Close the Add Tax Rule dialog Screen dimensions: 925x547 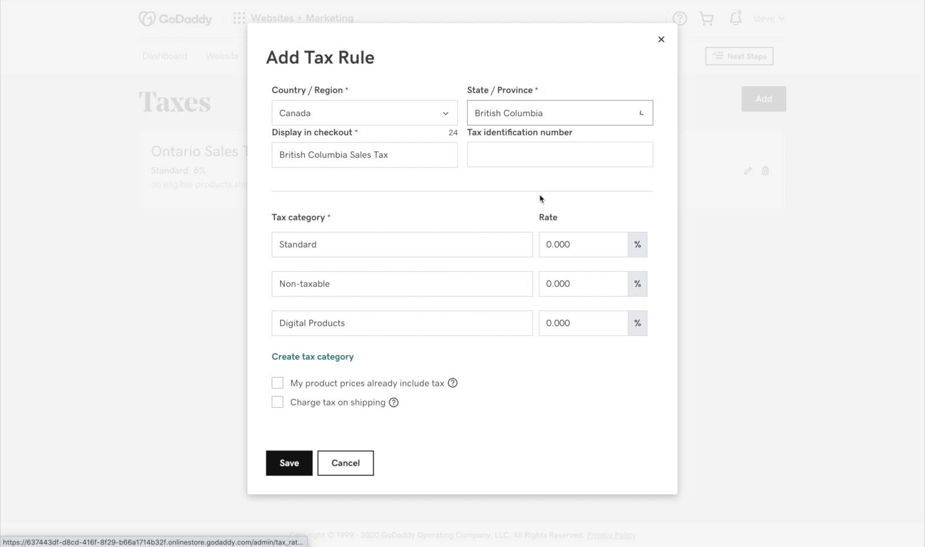661,39
